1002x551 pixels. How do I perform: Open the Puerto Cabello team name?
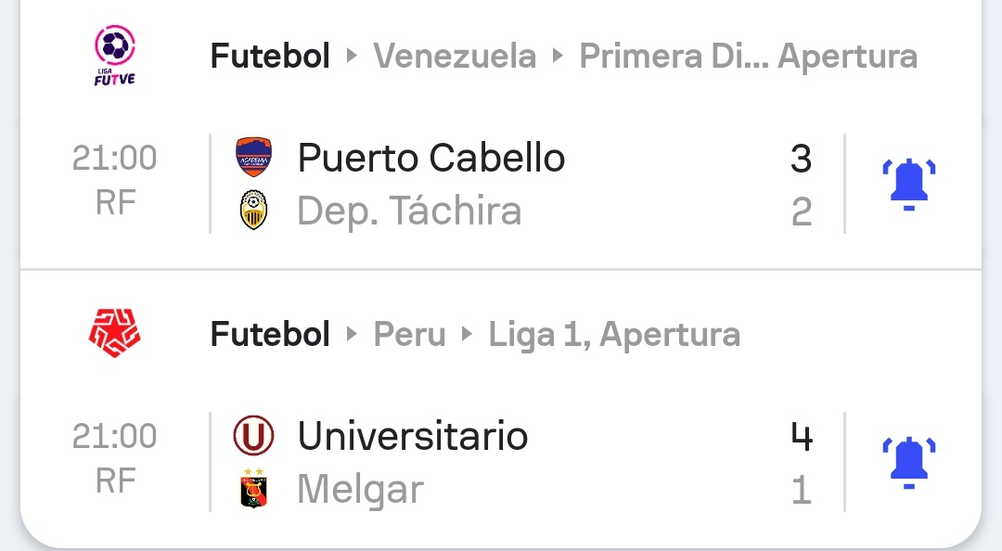click(x=430, y=158)
